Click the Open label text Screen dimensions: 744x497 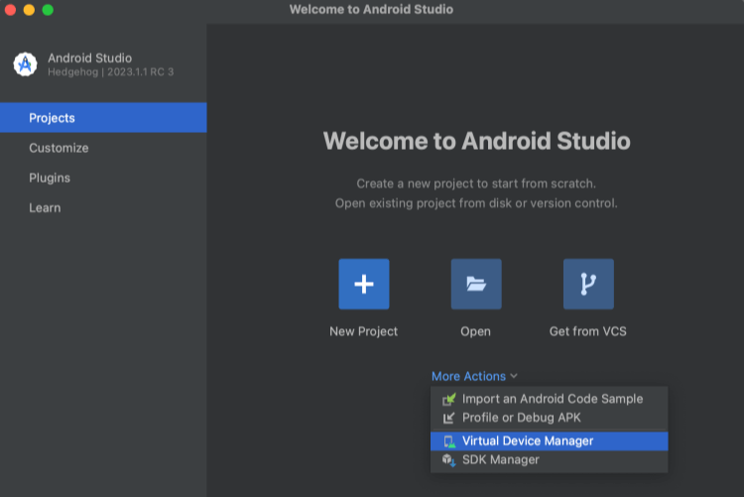(x=475, y=331)
